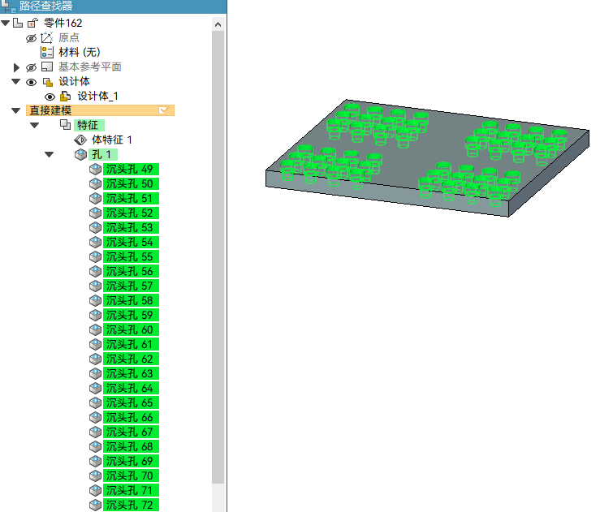Click the 设计体_1 body label
613x512 pixels.
pyautogui.click(x=97, y=96)
